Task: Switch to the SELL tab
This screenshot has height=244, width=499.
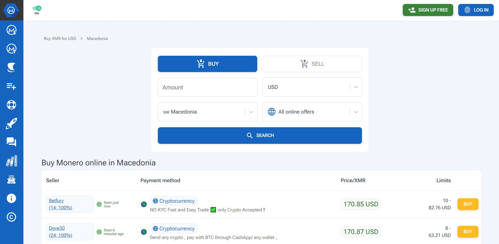Action: coord(312,64)
